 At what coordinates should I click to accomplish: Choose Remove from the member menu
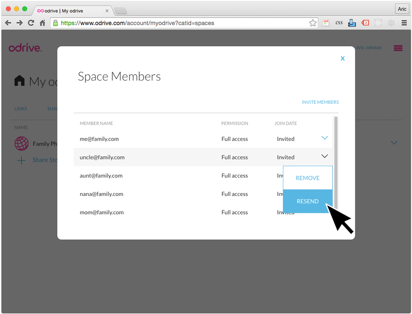308,178
